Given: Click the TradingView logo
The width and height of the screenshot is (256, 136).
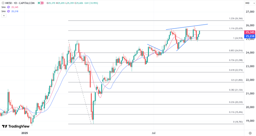Looking at the screenshot, I should (x=16, y=126).
